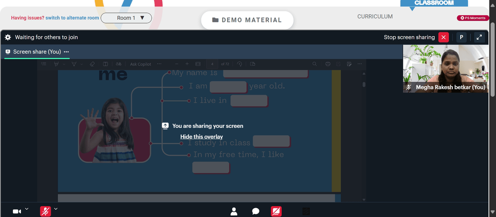Viewport: 496px width, 217px height.
Task: Click the fit to width icon
Action: (198, 64)
